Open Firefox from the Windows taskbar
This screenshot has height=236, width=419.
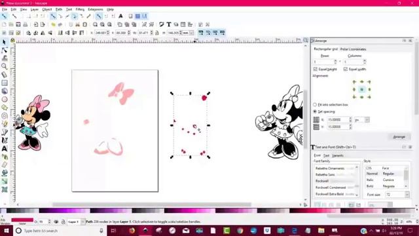[132, 230]
